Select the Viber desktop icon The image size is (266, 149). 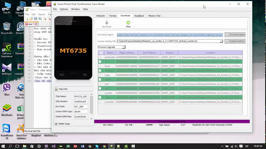7,89
